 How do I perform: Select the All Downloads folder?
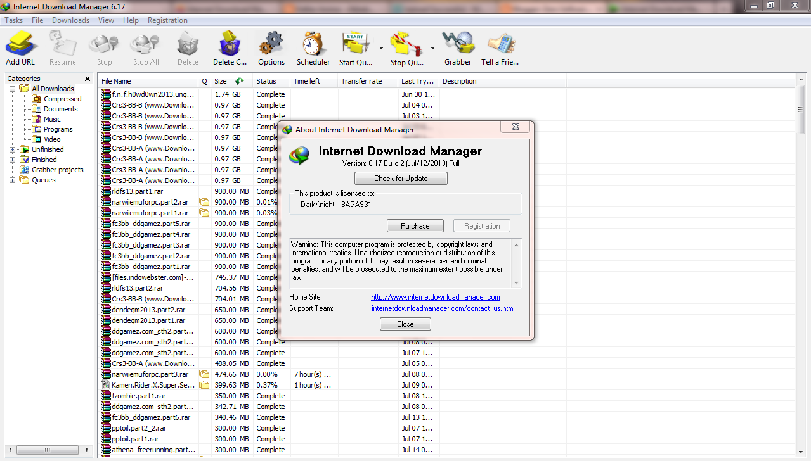coord(53,89)
